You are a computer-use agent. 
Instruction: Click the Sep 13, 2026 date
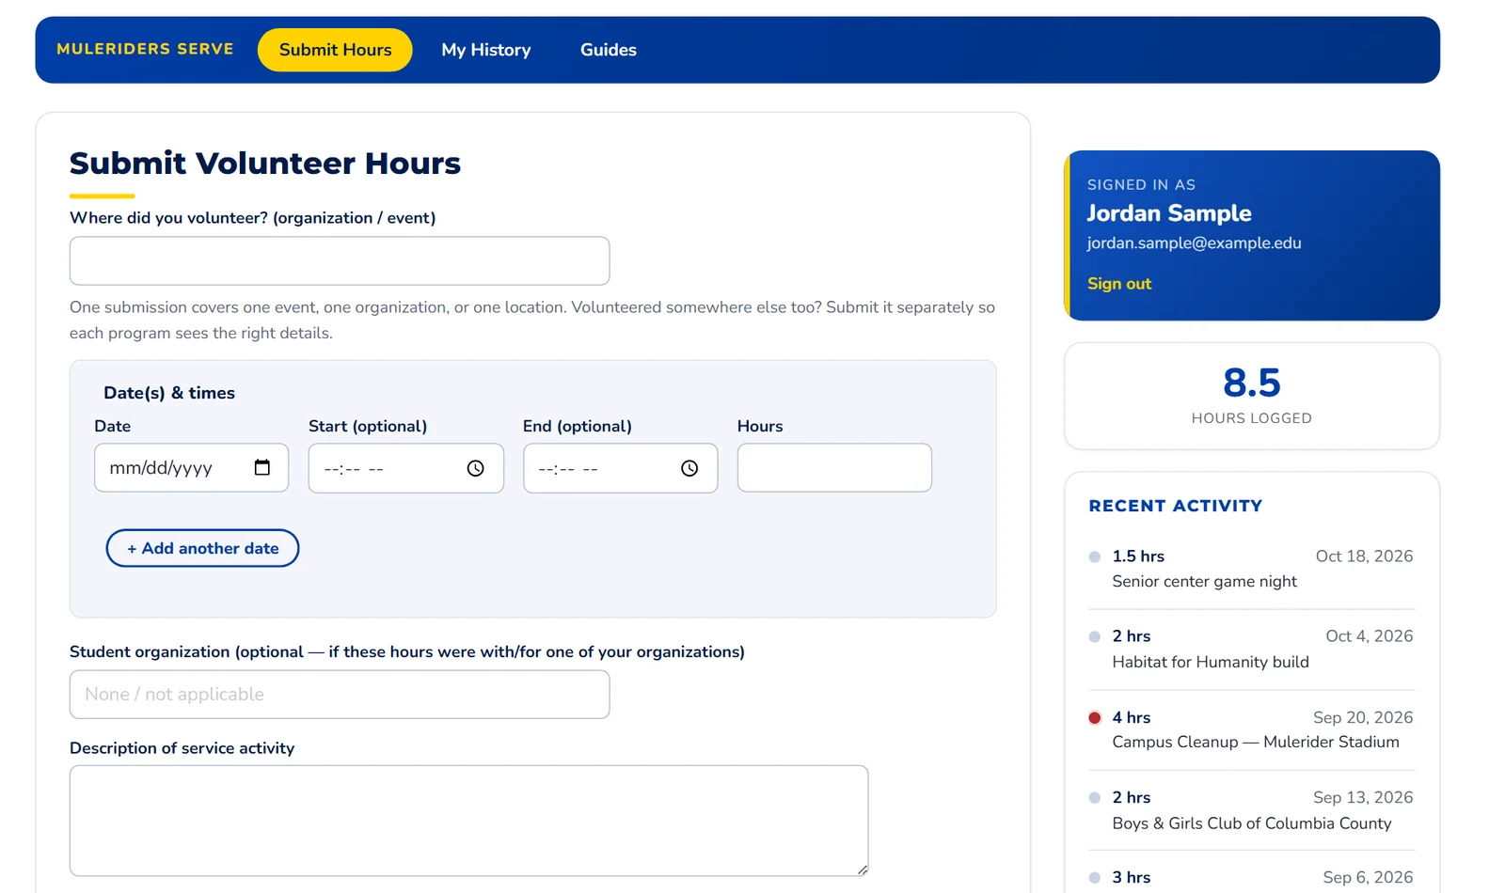pos(1363,798)
